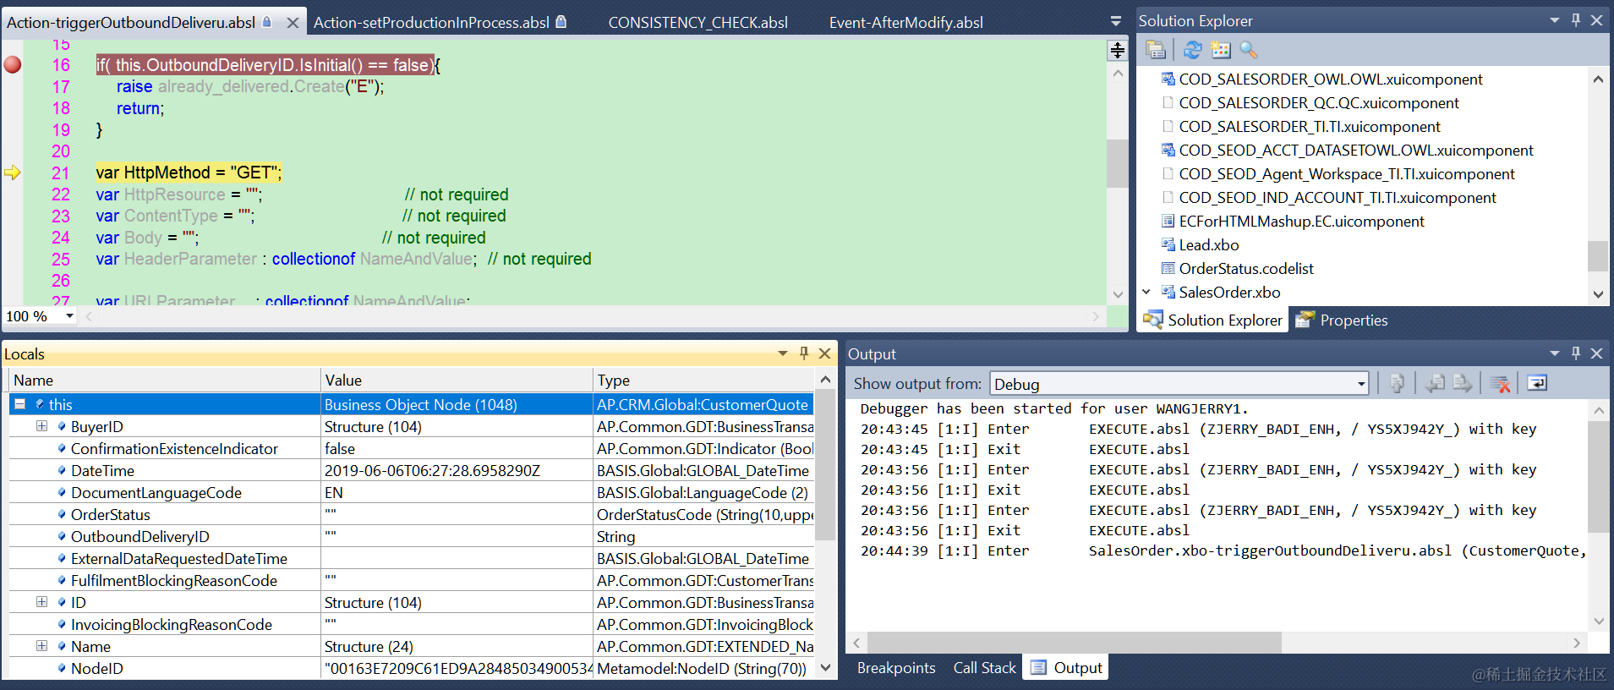Click the ECForHTMLMashup.EC.uicomponent icon
This screenshot has height=690, width=1614.
tap(1168, 221)
